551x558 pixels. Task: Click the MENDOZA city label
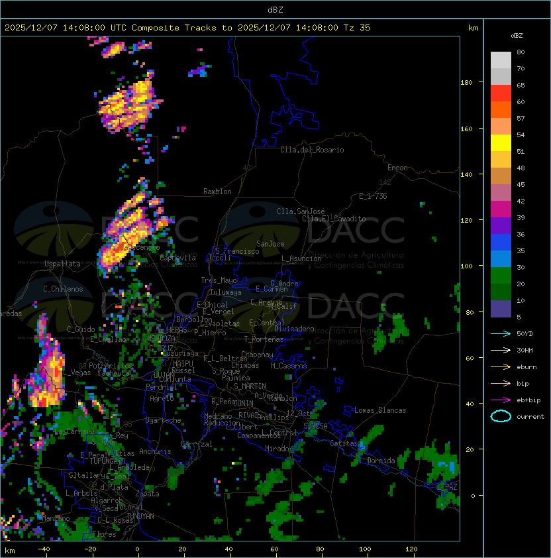(x=161, y=338)
